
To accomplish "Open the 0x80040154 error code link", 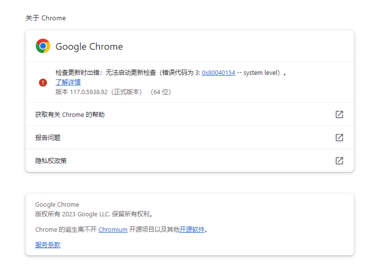I will point(219,73).
